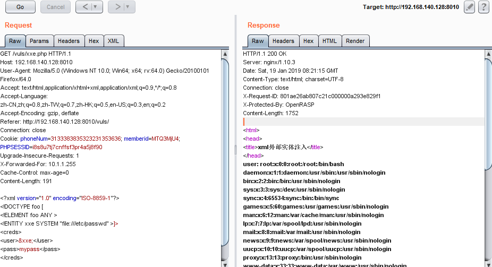Click the X-Request-ID response header line

[311, 96]
